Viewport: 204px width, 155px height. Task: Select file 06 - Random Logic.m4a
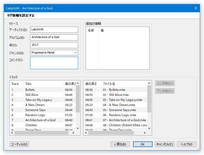tap(116, 115)
